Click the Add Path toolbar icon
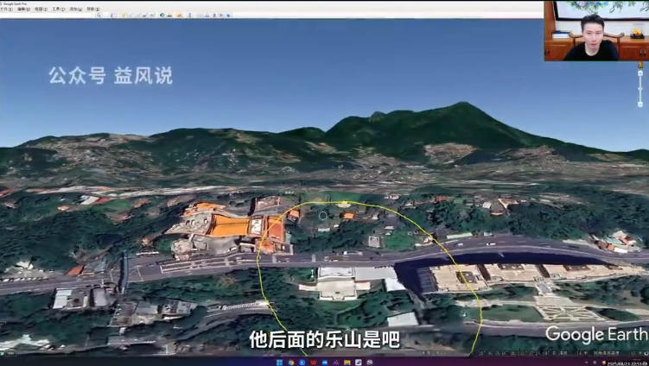Screen dimensions: 649x366 pyautogui.click(x=137, y=15)
